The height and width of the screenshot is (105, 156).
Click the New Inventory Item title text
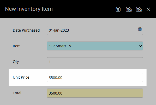29,9
